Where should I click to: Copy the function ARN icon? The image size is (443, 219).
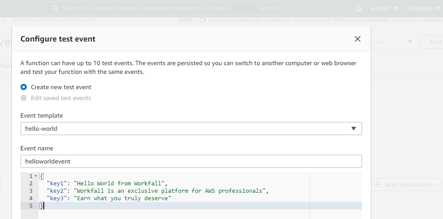click(202, 20)
